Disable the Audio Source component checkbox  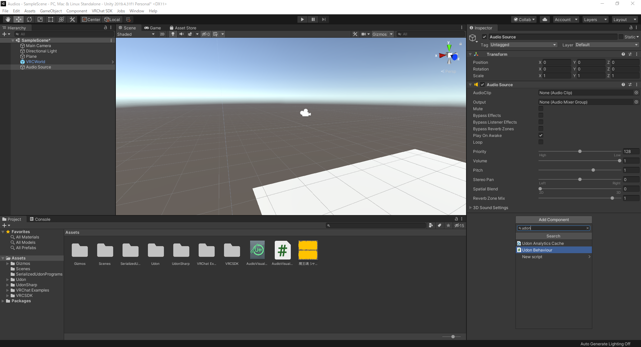482,85
